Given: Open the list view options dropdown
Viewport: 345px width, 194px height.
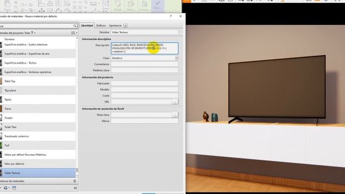Looking at the screenshot, I should click(74, 33).
